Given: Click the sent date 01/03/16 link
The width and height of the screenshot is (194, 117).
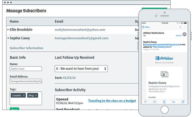Looking at the screenshot, I should click(x=69, y=78).
